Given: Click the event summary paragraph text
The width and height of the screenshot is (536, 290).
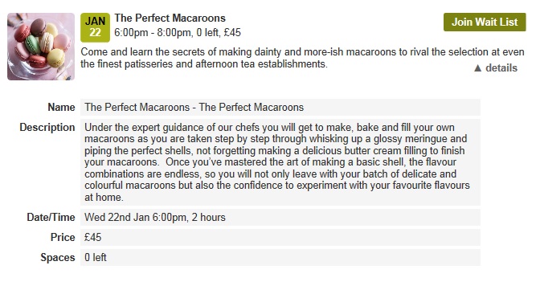Looking at the screenshot, I should click(302, 58).
